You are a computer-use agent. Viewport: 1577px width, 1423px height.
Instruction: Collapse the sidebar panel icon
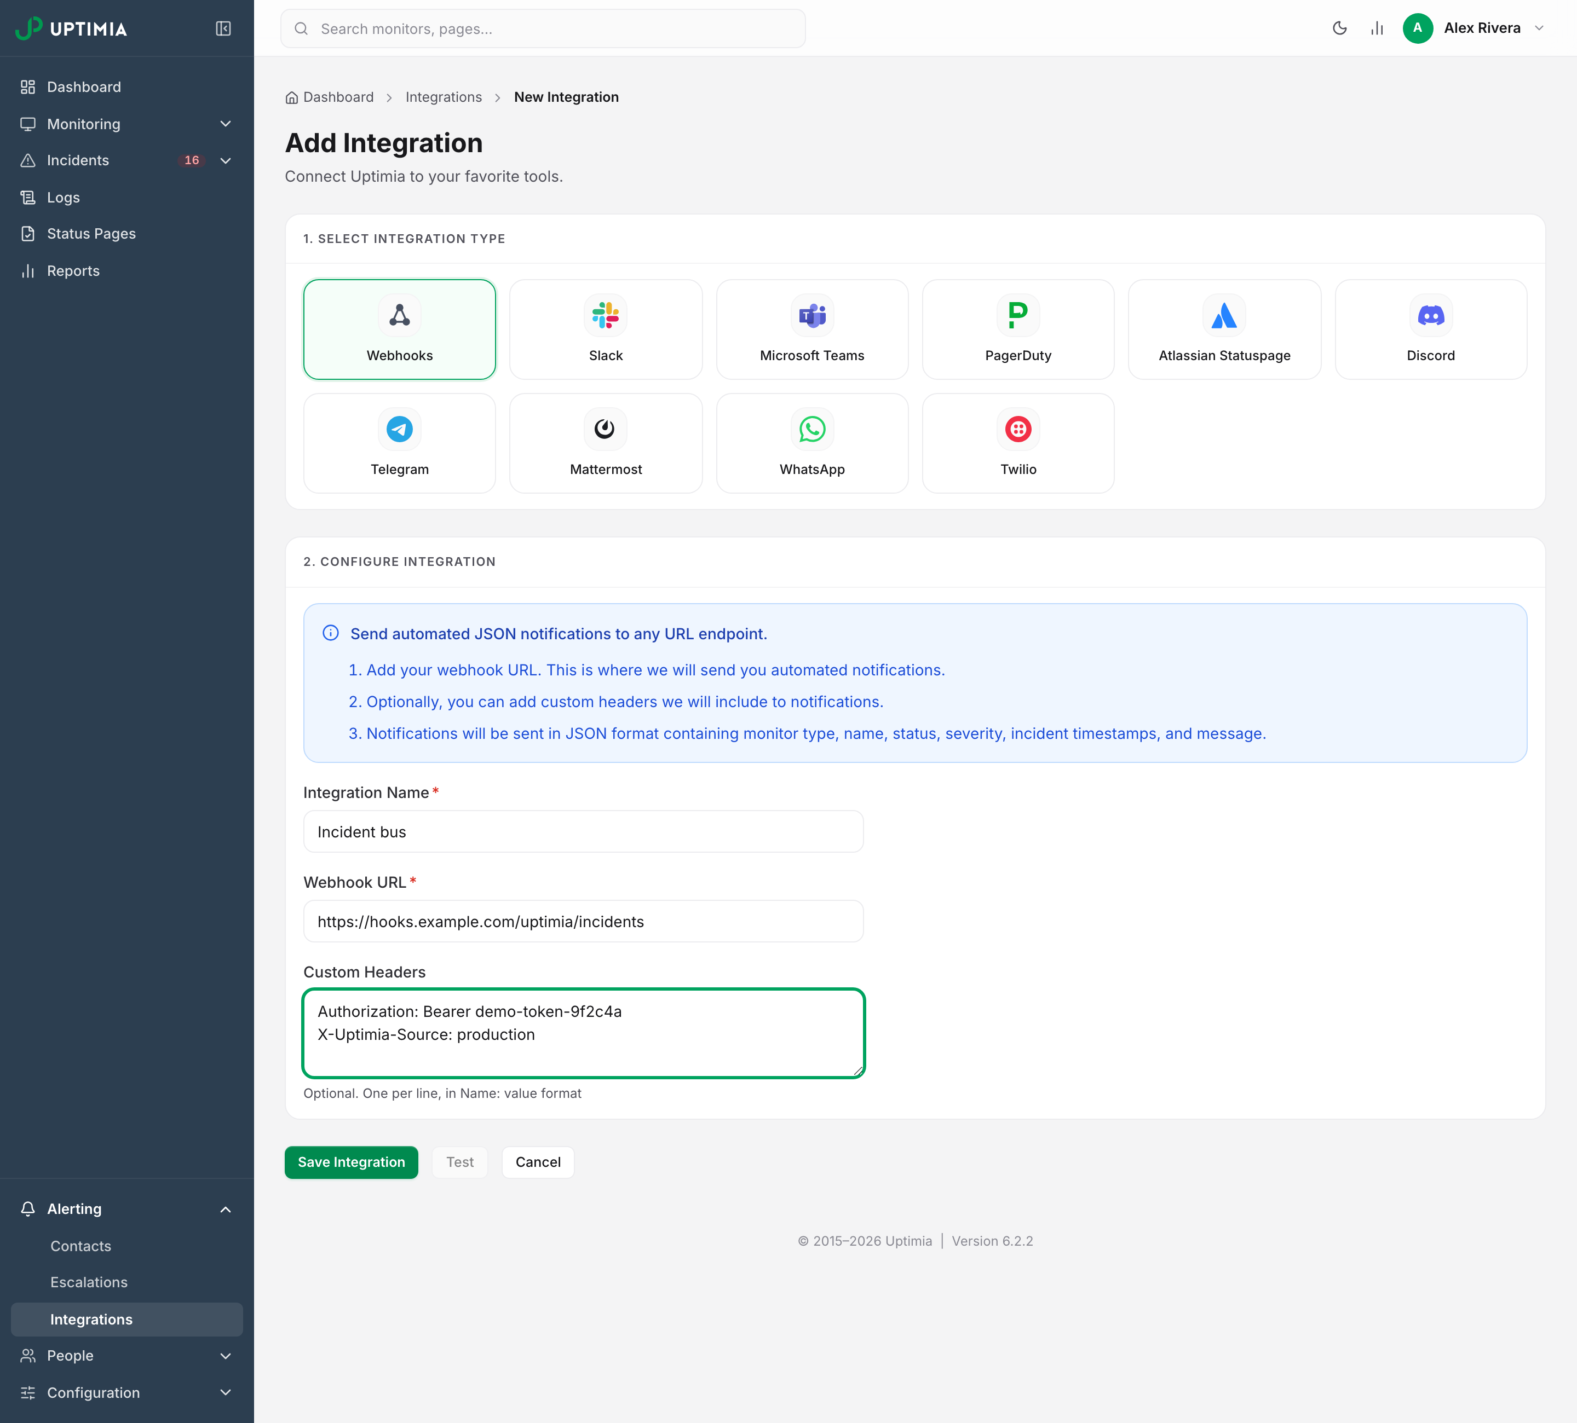point(223,29)
